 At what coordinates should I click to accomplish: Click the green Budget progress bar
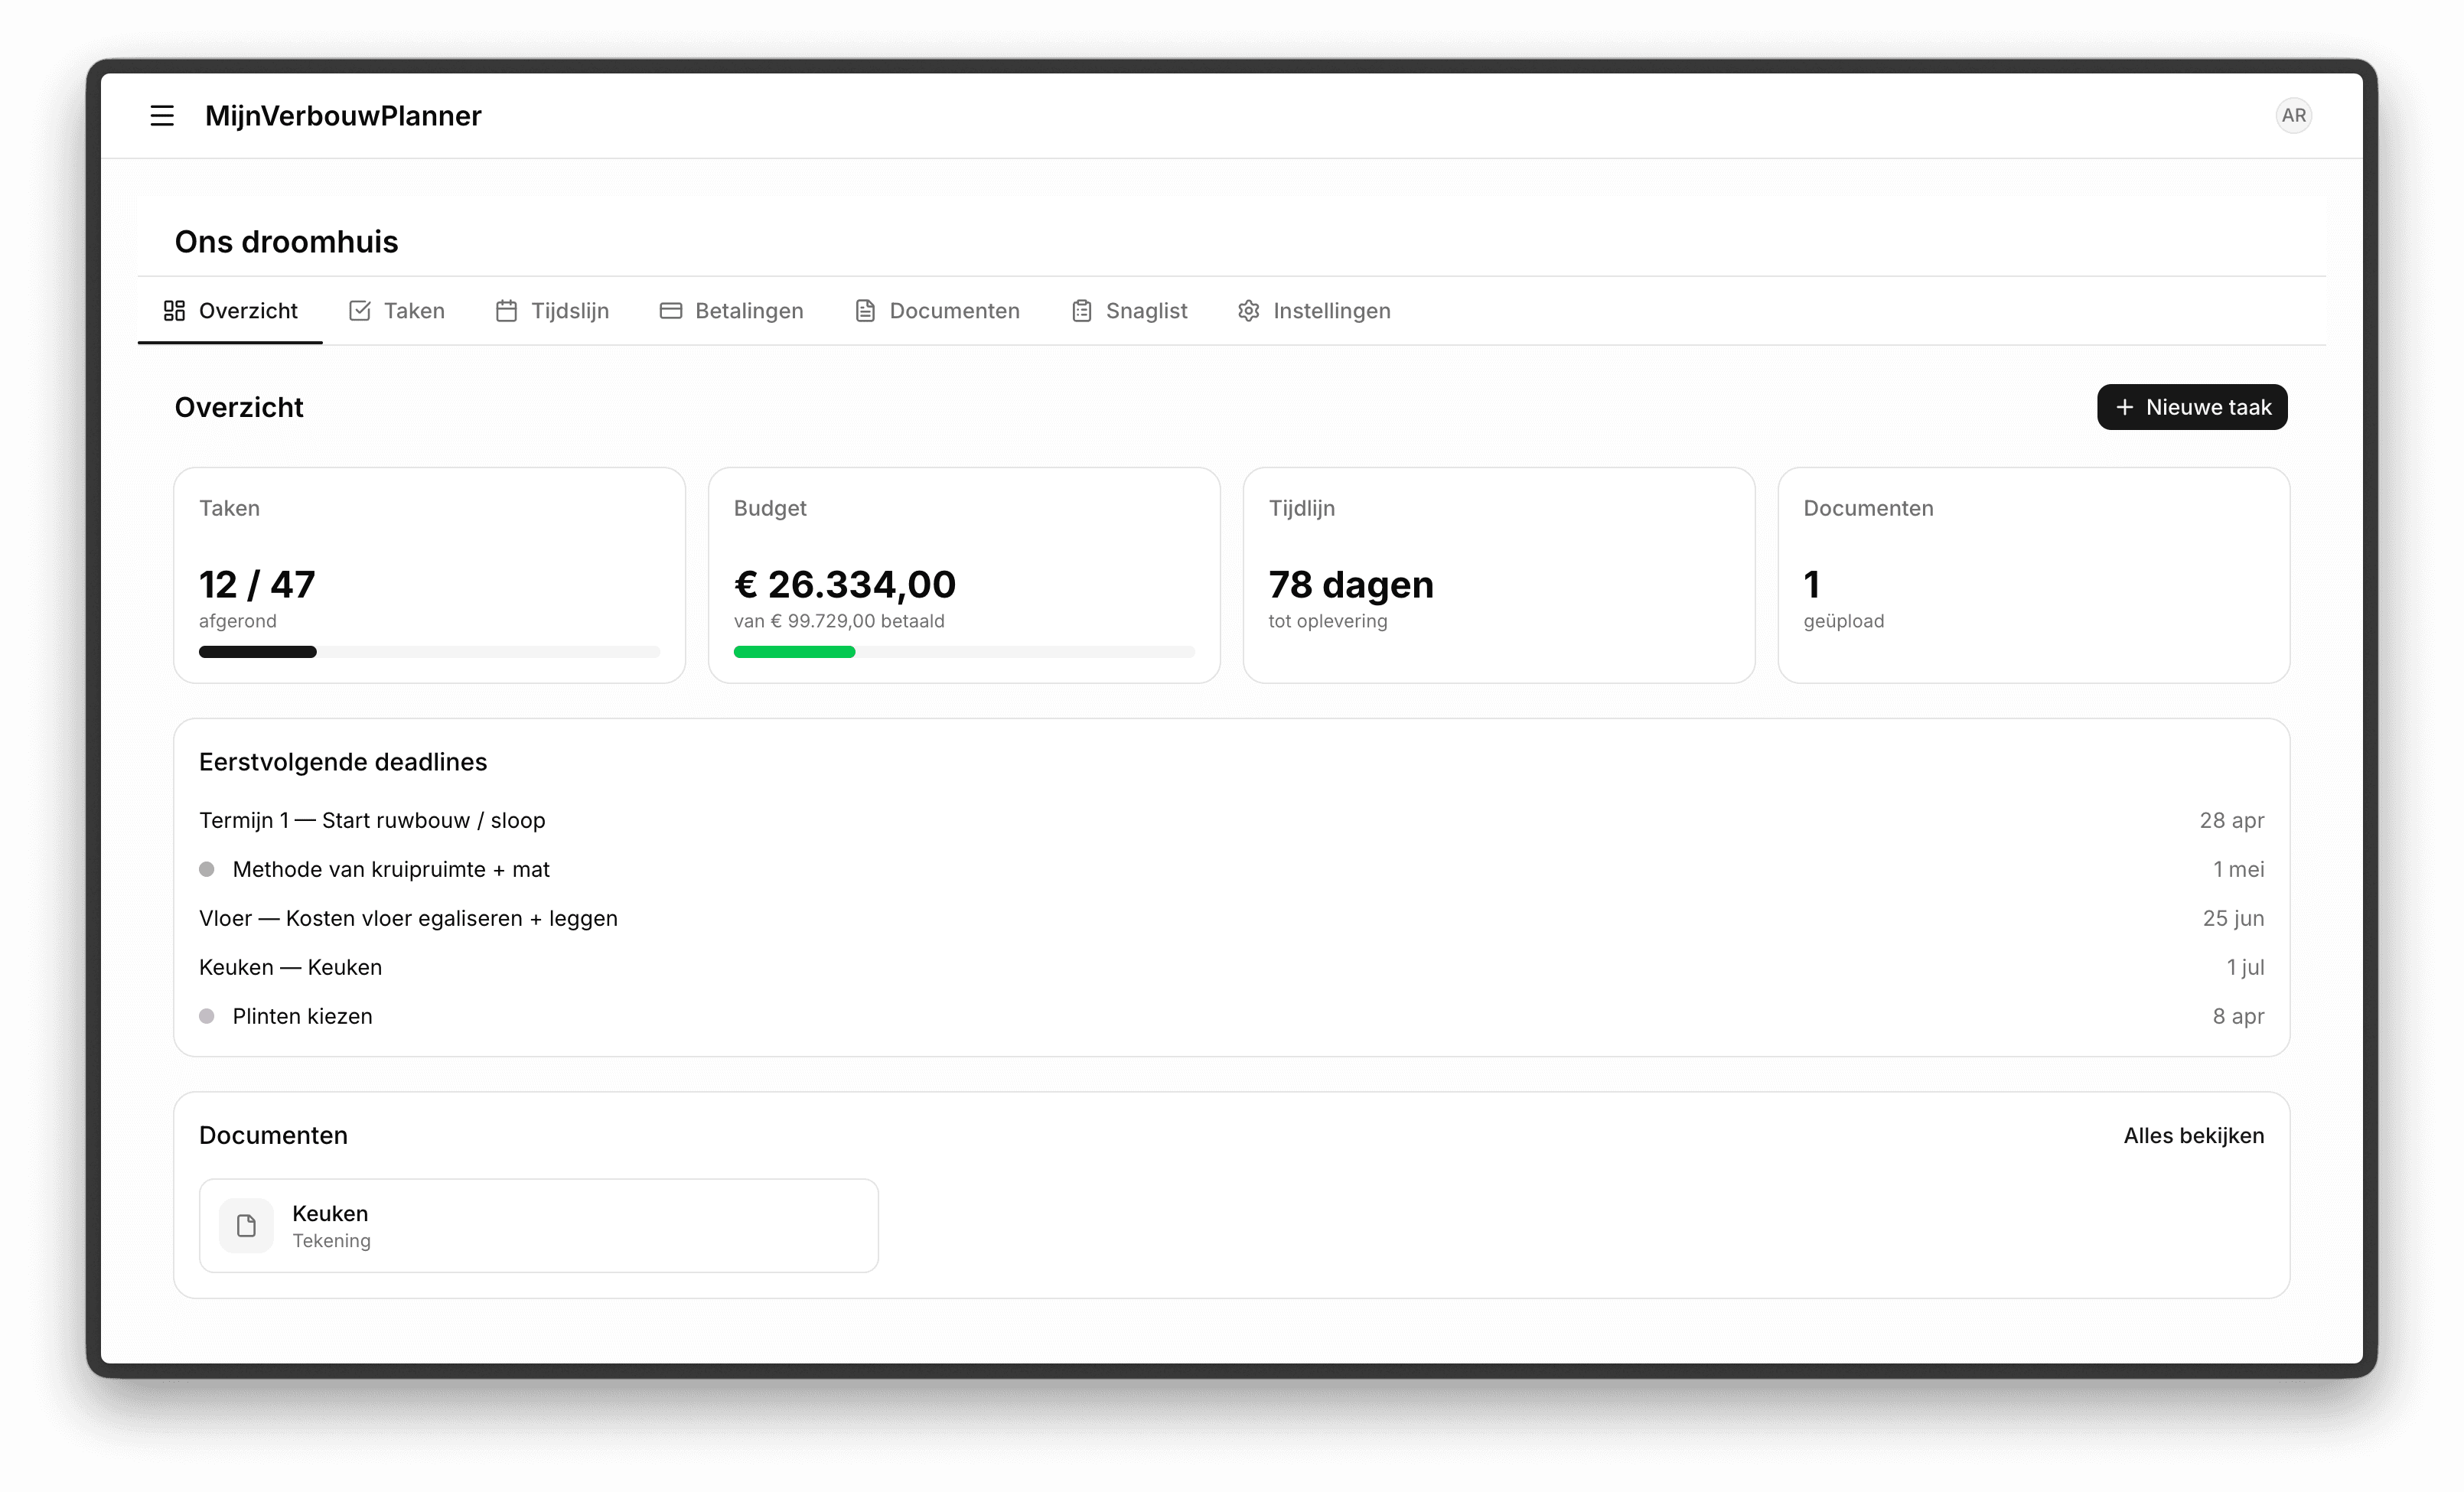coord(795,652)
